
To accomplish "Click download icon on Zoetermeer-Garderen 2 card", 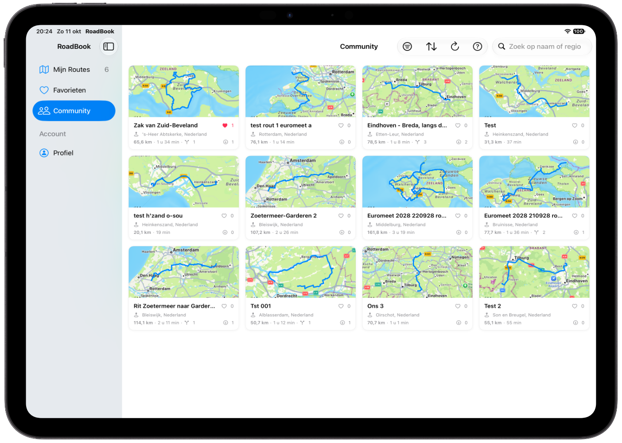I will click(x=342, y=233).
